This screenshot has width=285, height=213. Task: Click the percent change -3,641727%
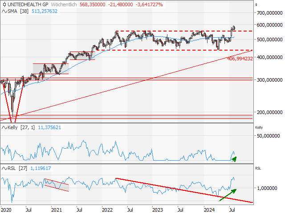(149, 4)
